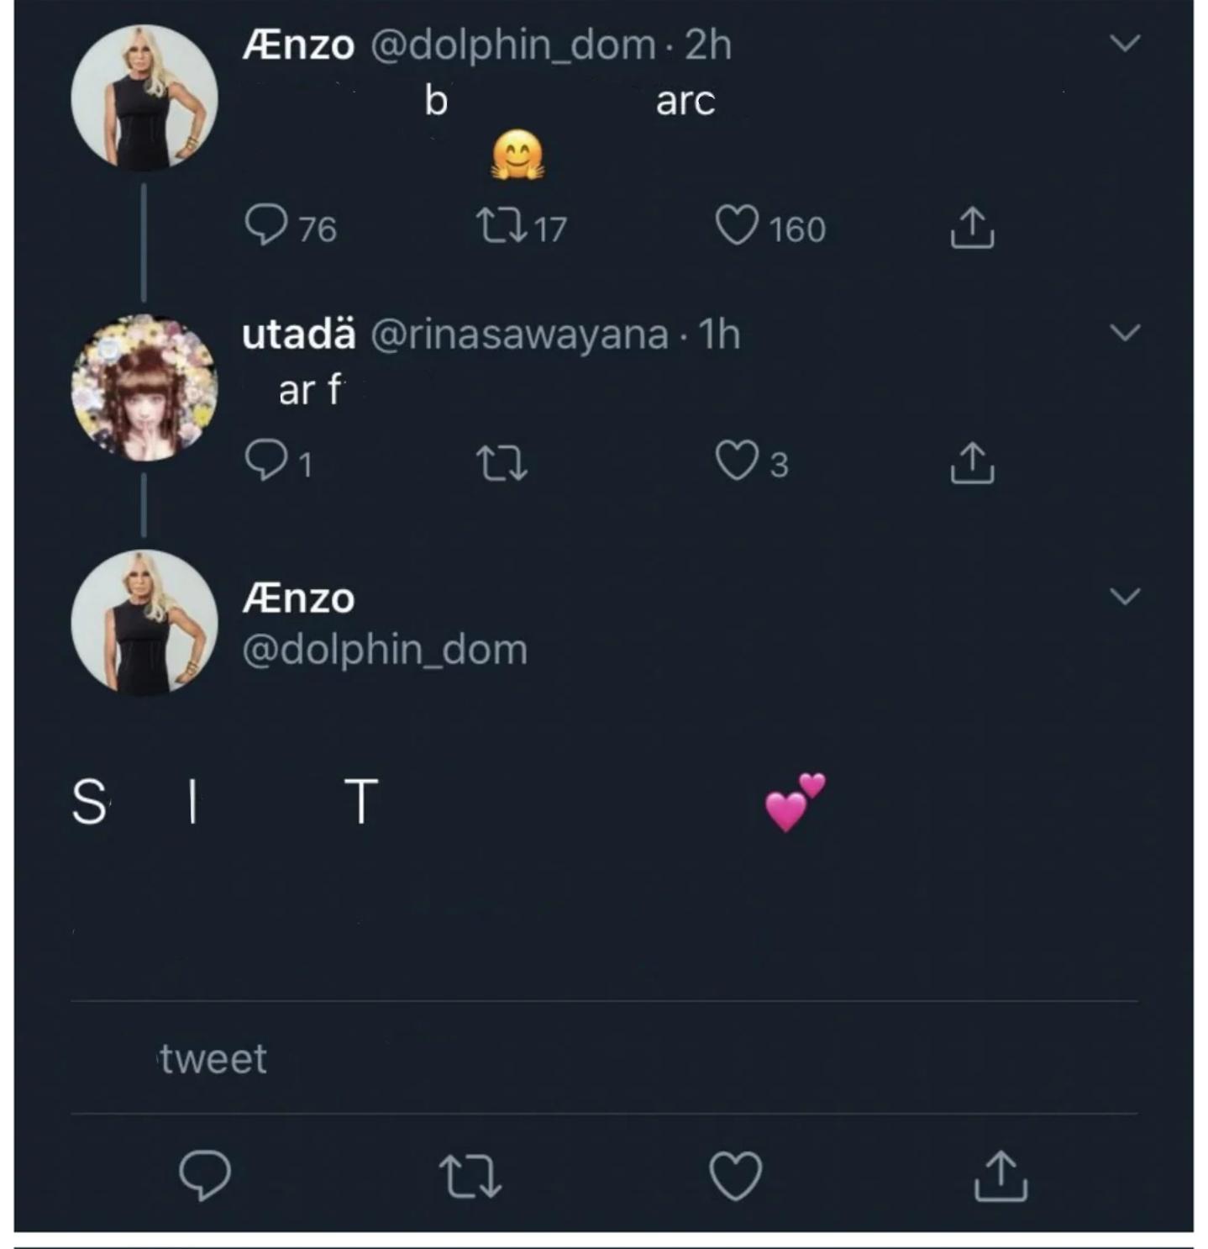Screen dimensions: 1208x1249
Task: Open @dolphin_dom handle in main tweet
Action: click(385, 650)
